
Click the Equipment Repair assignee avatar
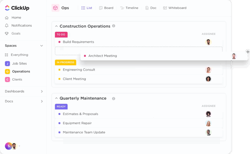[208, 123]
